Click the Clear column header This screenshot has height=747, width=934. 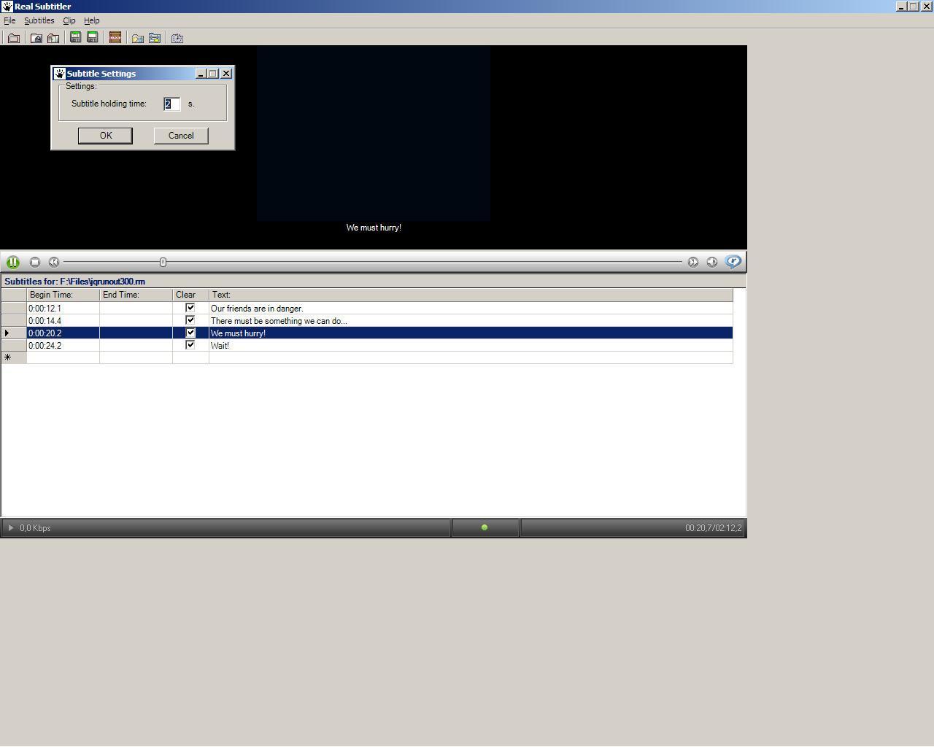tap(191, 295)
